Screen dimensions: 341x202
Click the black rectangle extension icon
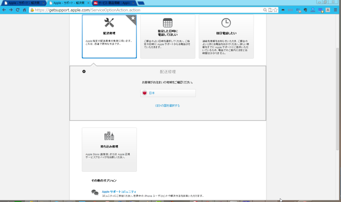coord(283,10)
